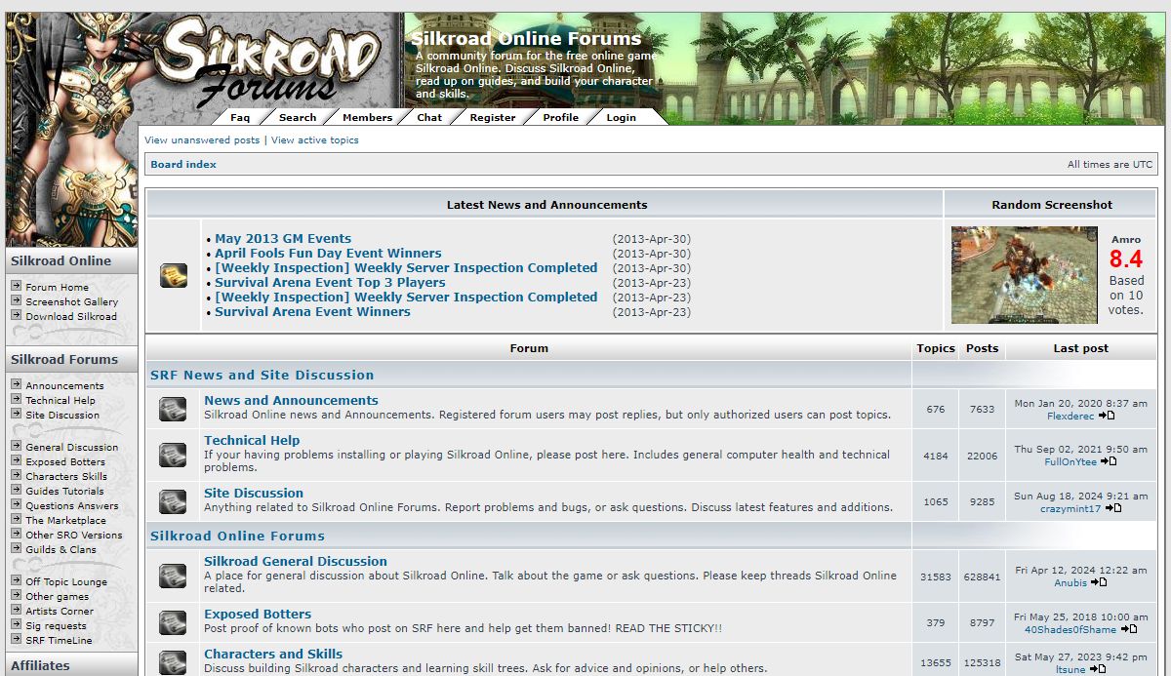View latest post icon next to crazymint17

pos(1113,508)
